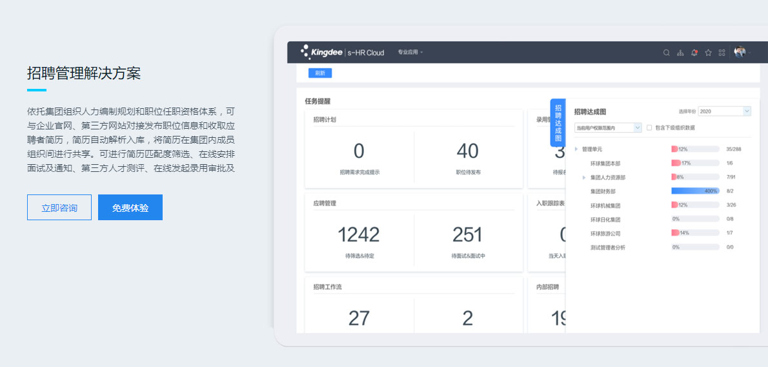This screenshot has height=367, width=768.
Task: Open the favorites star icon
Action: click(x=708, y=53)
